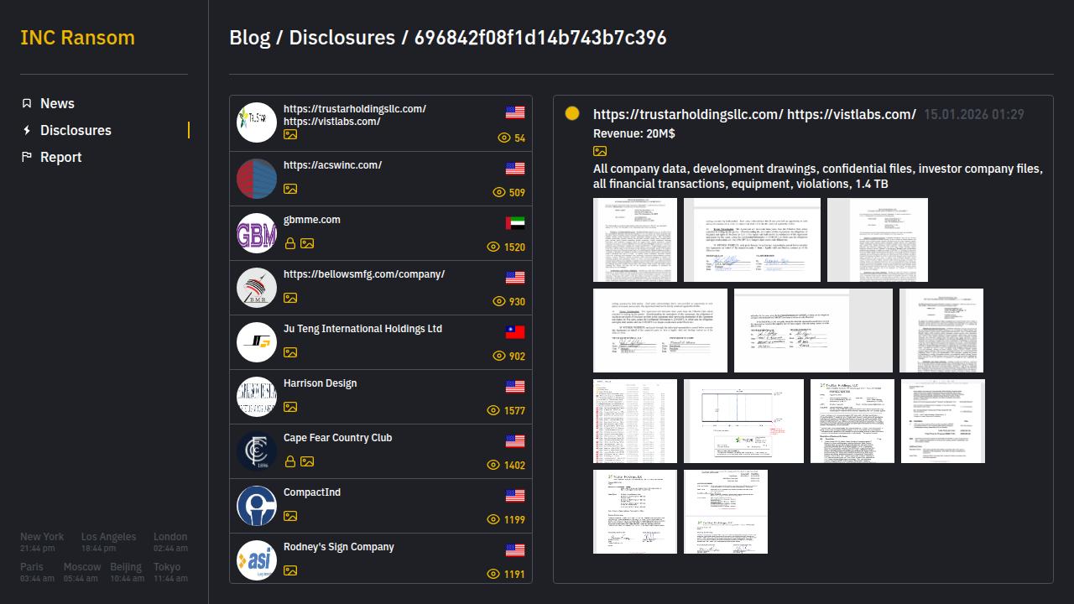Select Report in the sidebar menu
The height and width of the screenshot is (604, 1074).
61,157
